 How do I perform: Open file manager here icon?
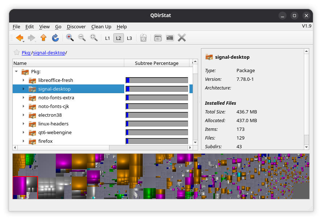158,38
